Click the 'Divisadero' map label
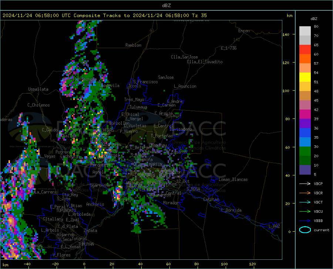333x269 pixels. pos(181,129)
